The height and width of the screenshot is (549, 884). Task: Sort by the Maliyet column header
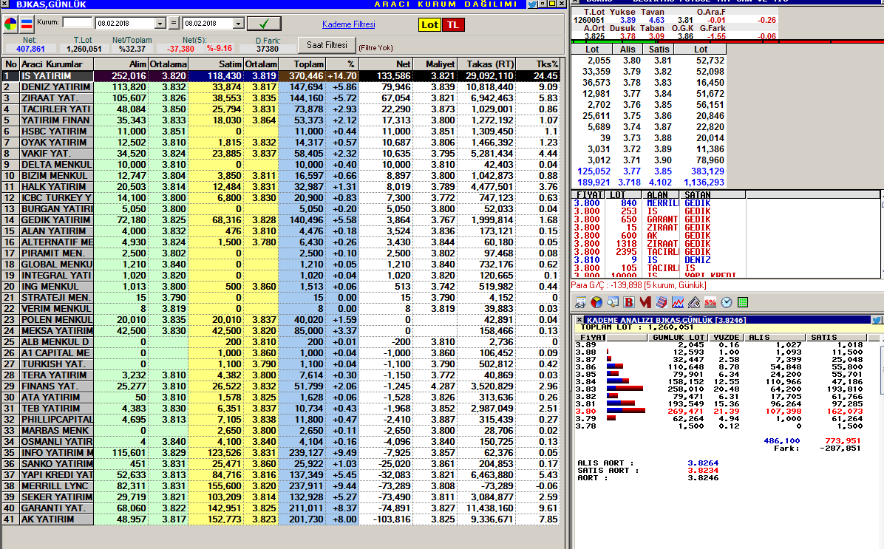(x=434, y=64)
